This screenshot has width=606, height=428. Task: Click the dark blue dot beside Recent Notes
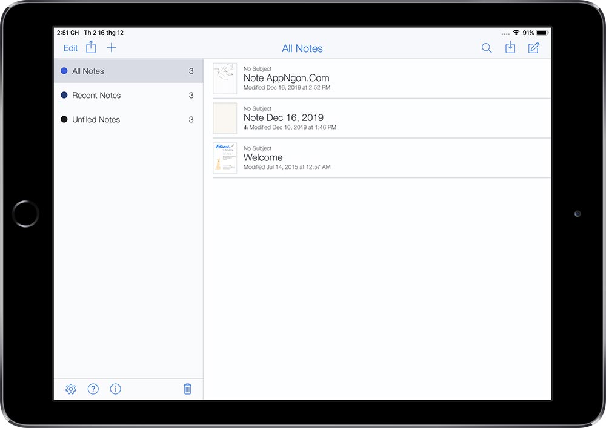click(x=64, y=95)
